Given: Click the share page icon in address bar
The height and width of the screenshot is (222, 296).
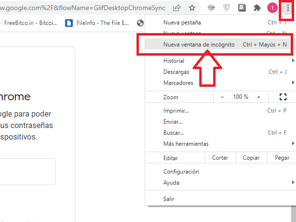Looking at the screenshot, I should [177, 8].
